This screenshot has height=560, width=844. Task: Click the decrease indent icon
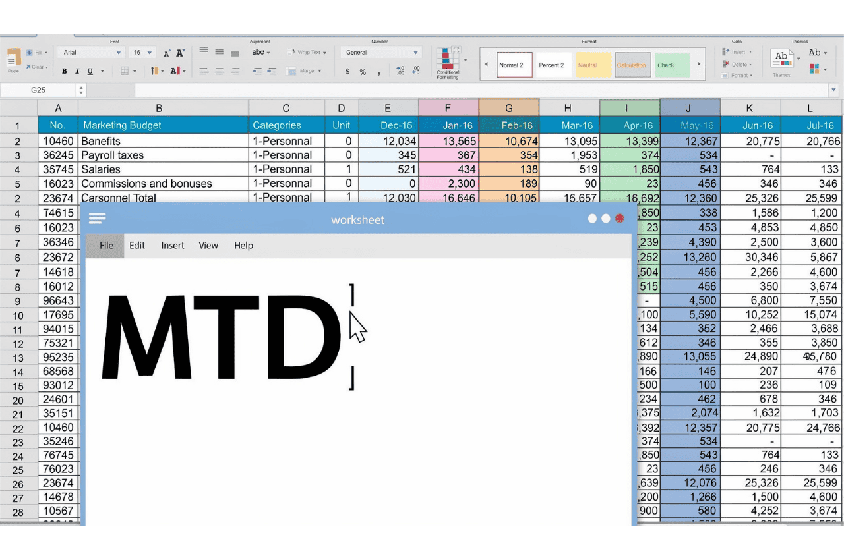coord(258,71)
